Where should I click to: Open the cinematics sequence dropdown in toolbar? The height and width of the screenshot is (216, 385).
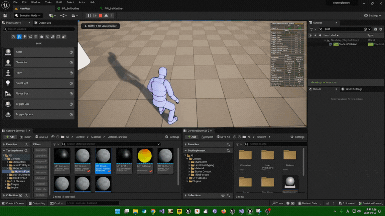[75, 16]
